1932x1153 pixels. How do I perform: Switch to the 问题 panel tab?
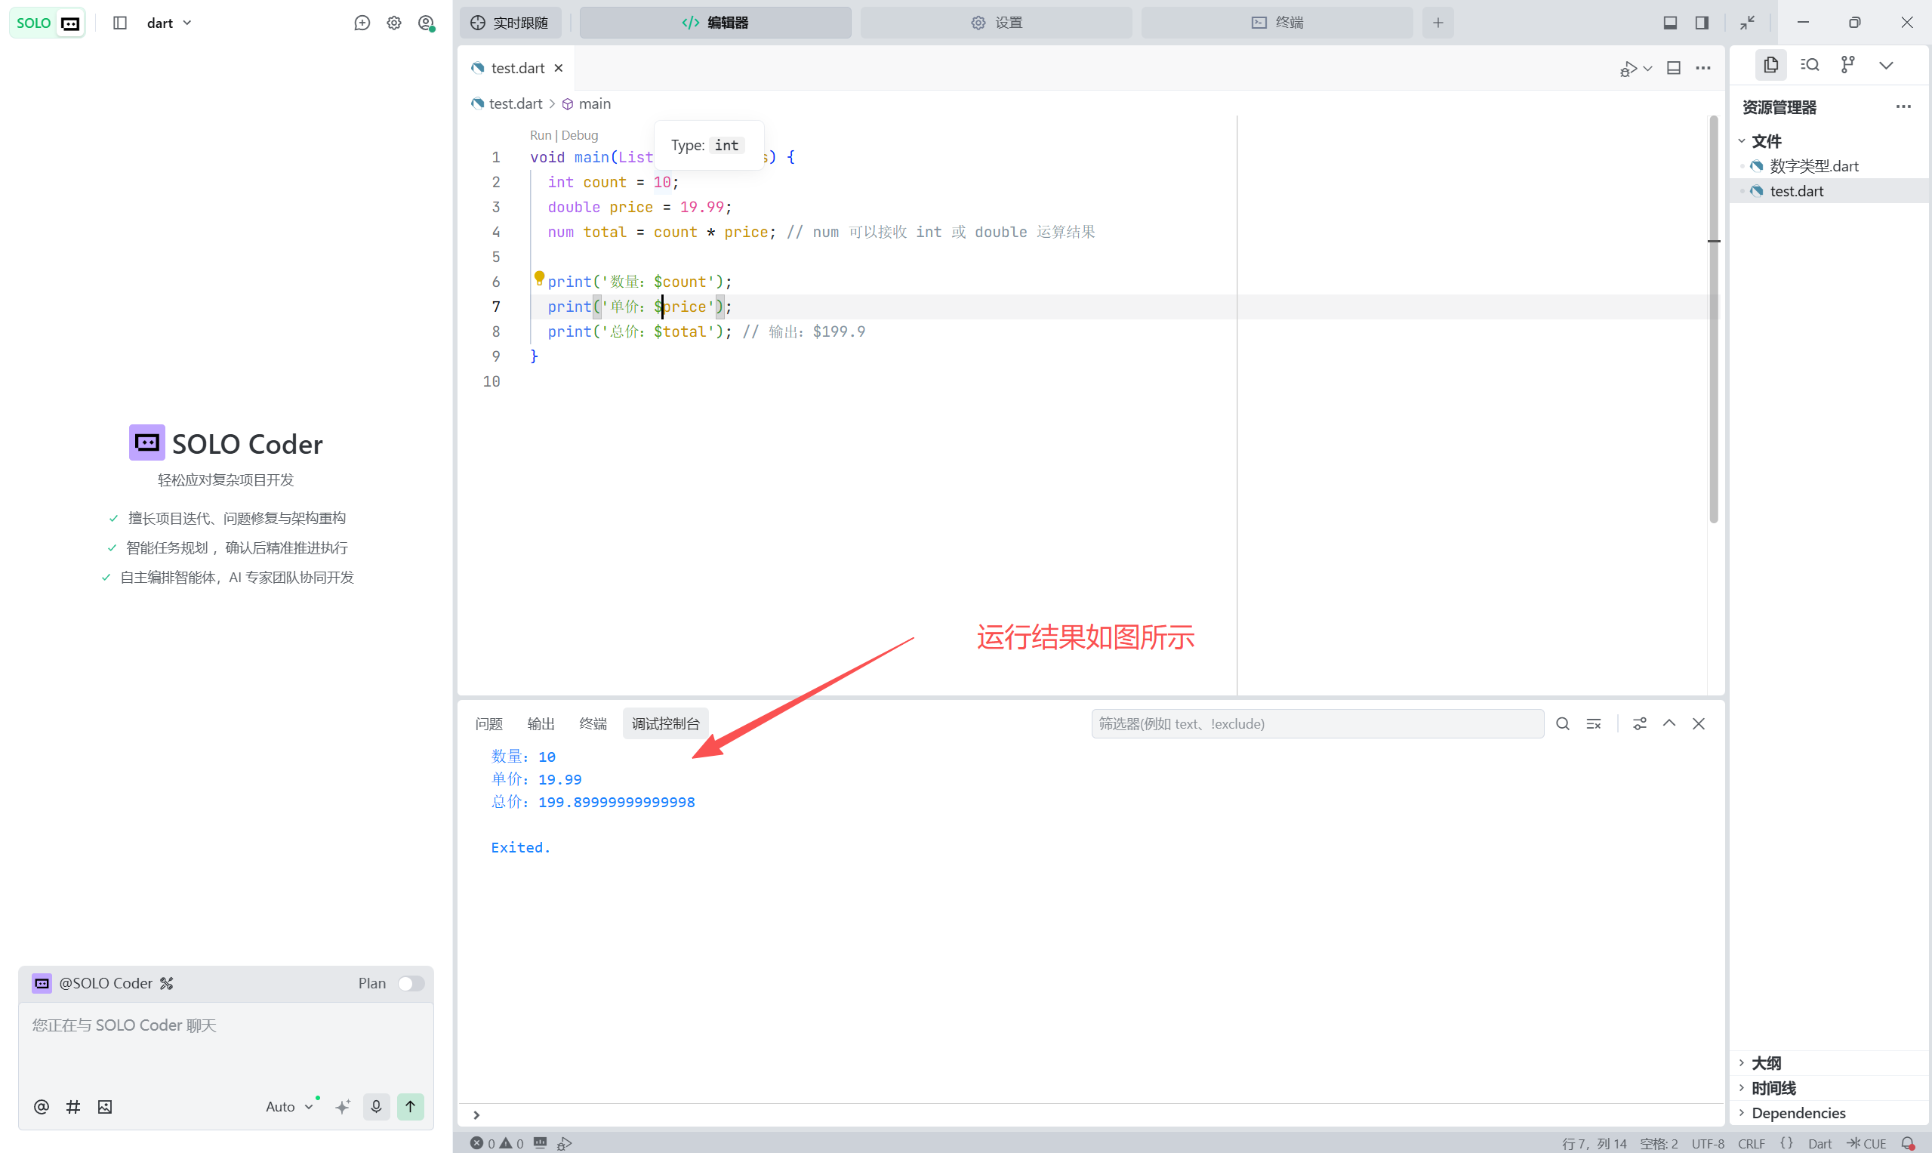coord(488,723)
